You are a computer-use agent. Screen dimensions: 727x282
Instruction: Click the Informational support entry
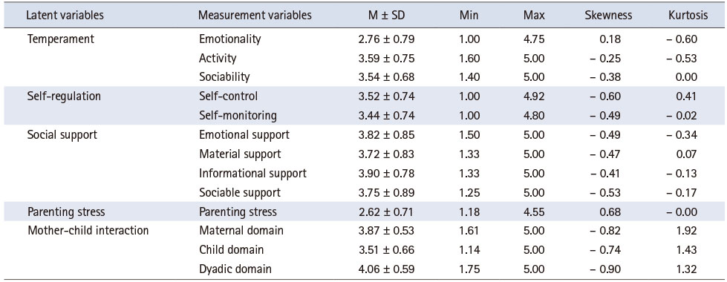coord(252,173)
